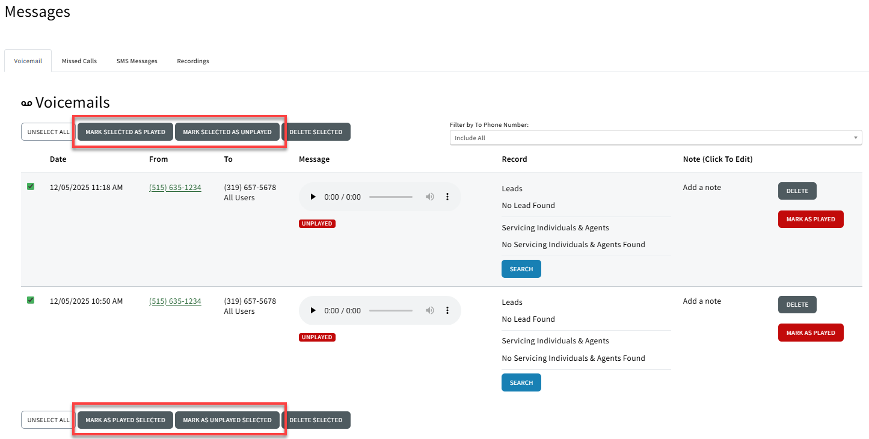This screenshot has width=869, height=439.
Task: Open the second audio player's kebab menu
Action: [x=447, y=310]
